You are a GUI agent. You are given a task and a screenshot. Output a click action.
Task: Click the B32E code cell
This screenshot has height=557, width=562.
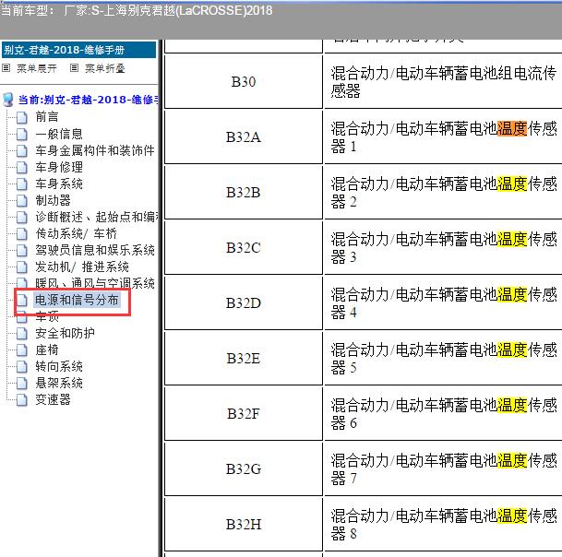(x=244, y=359)
